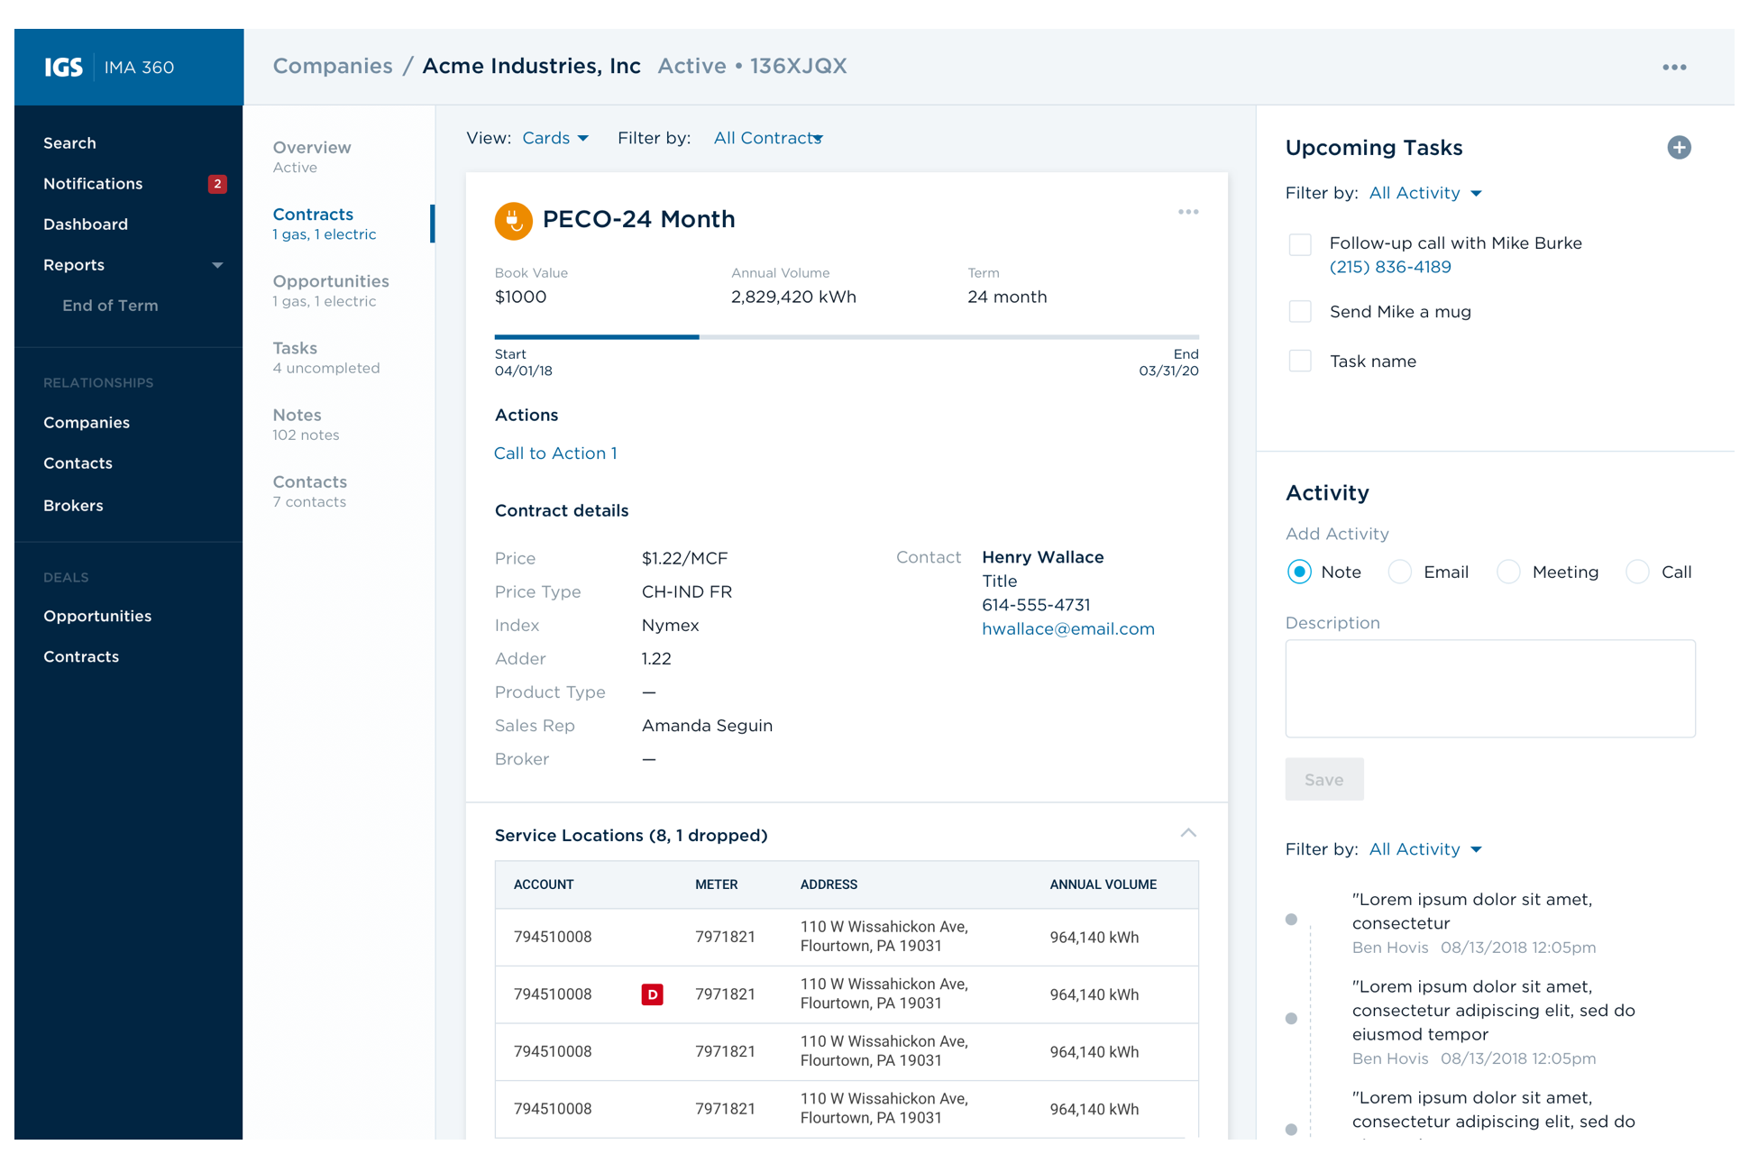Click the Call to Action 1 link
Image resolution: width=1749 pixels, height=1154 pixels.
(555, 453)
